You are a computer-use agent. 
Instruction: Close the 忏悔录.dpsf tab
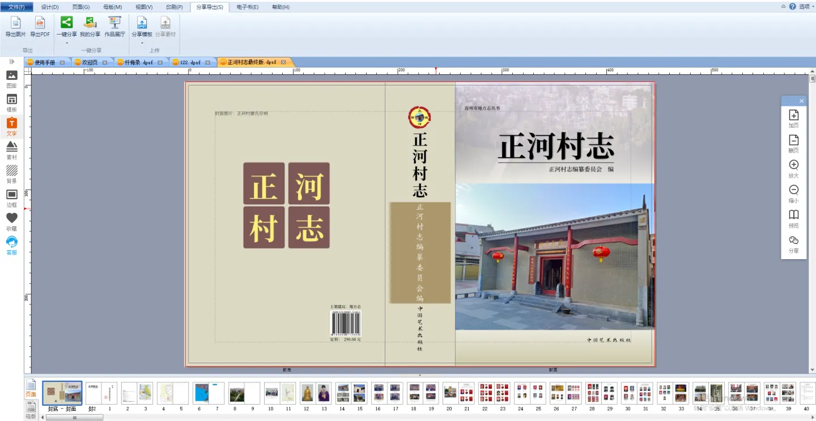tap(160, 62)
